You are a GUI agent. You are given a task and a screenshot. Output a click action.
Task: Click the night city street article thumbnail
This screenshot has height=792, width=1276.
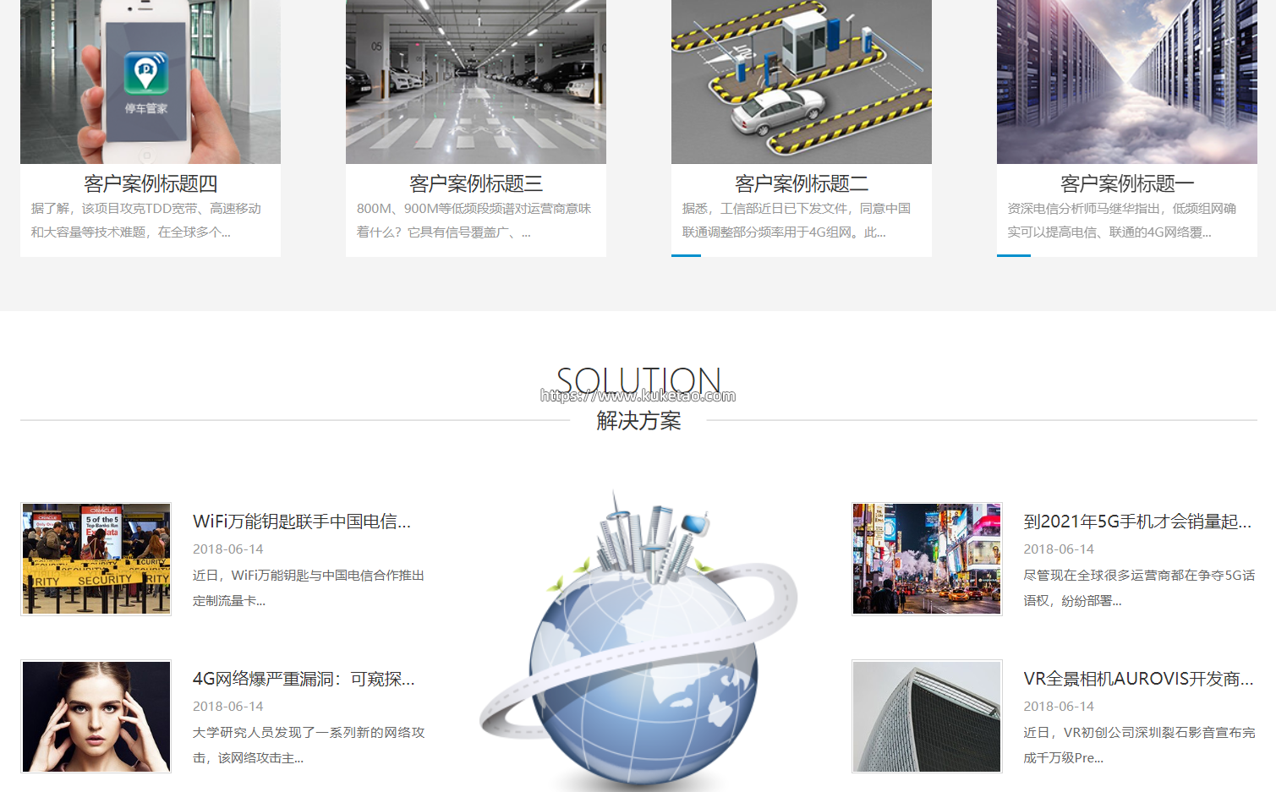pos(927,560)
